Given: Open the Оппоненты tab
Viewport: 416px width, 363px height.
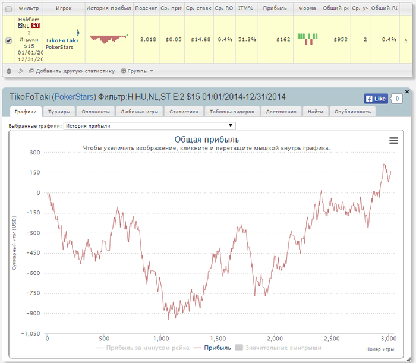Looking at the screenshot, I should [96, 112].
